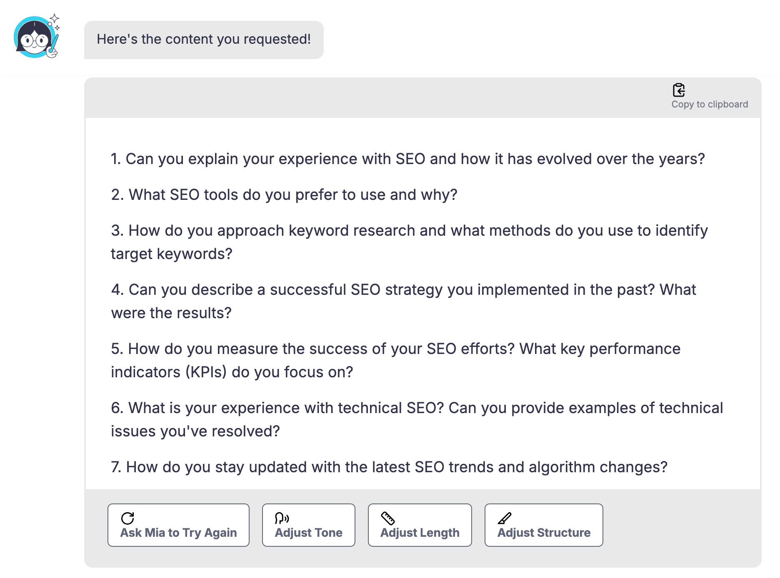
Task: Select the clipboard icon above the content
Action: 679,90
